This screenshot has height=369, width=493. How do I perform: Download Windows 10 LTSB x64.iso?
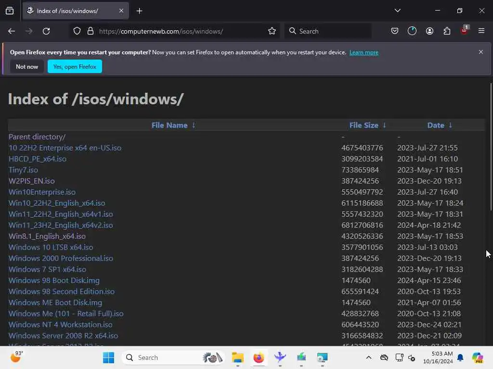pyautogui.click(x=51, y=247)
